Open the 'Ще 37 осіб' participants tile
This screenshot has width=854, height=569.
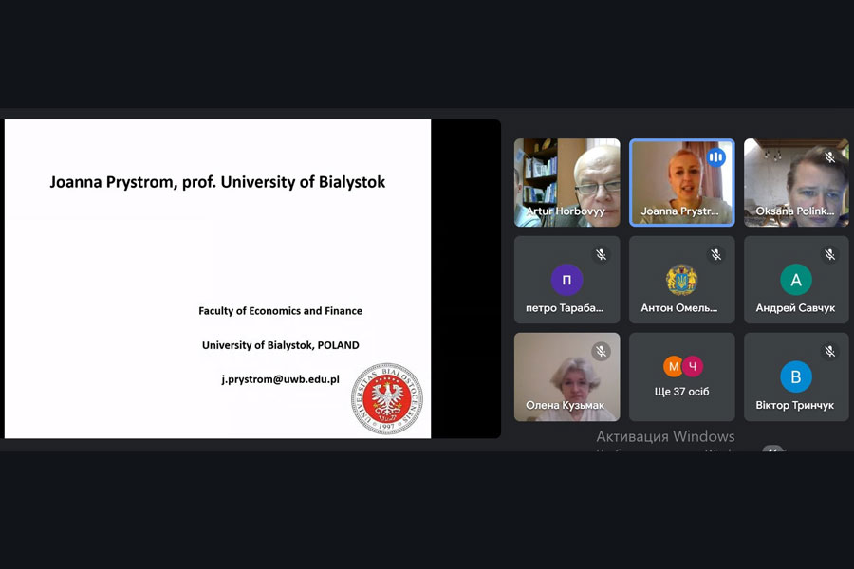pos(682,376)
